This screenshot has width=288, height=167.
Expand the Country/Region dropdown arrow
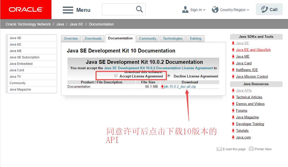(x=248, y=10)
